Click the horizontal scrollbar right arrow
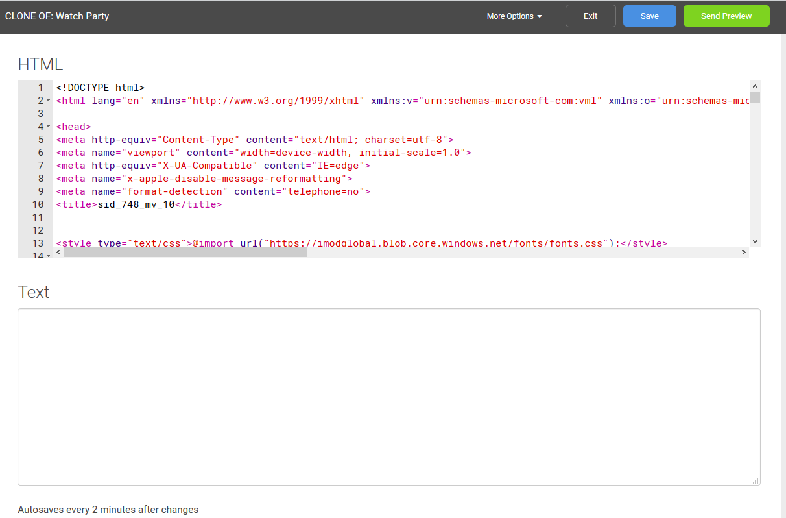 point(744,252)
